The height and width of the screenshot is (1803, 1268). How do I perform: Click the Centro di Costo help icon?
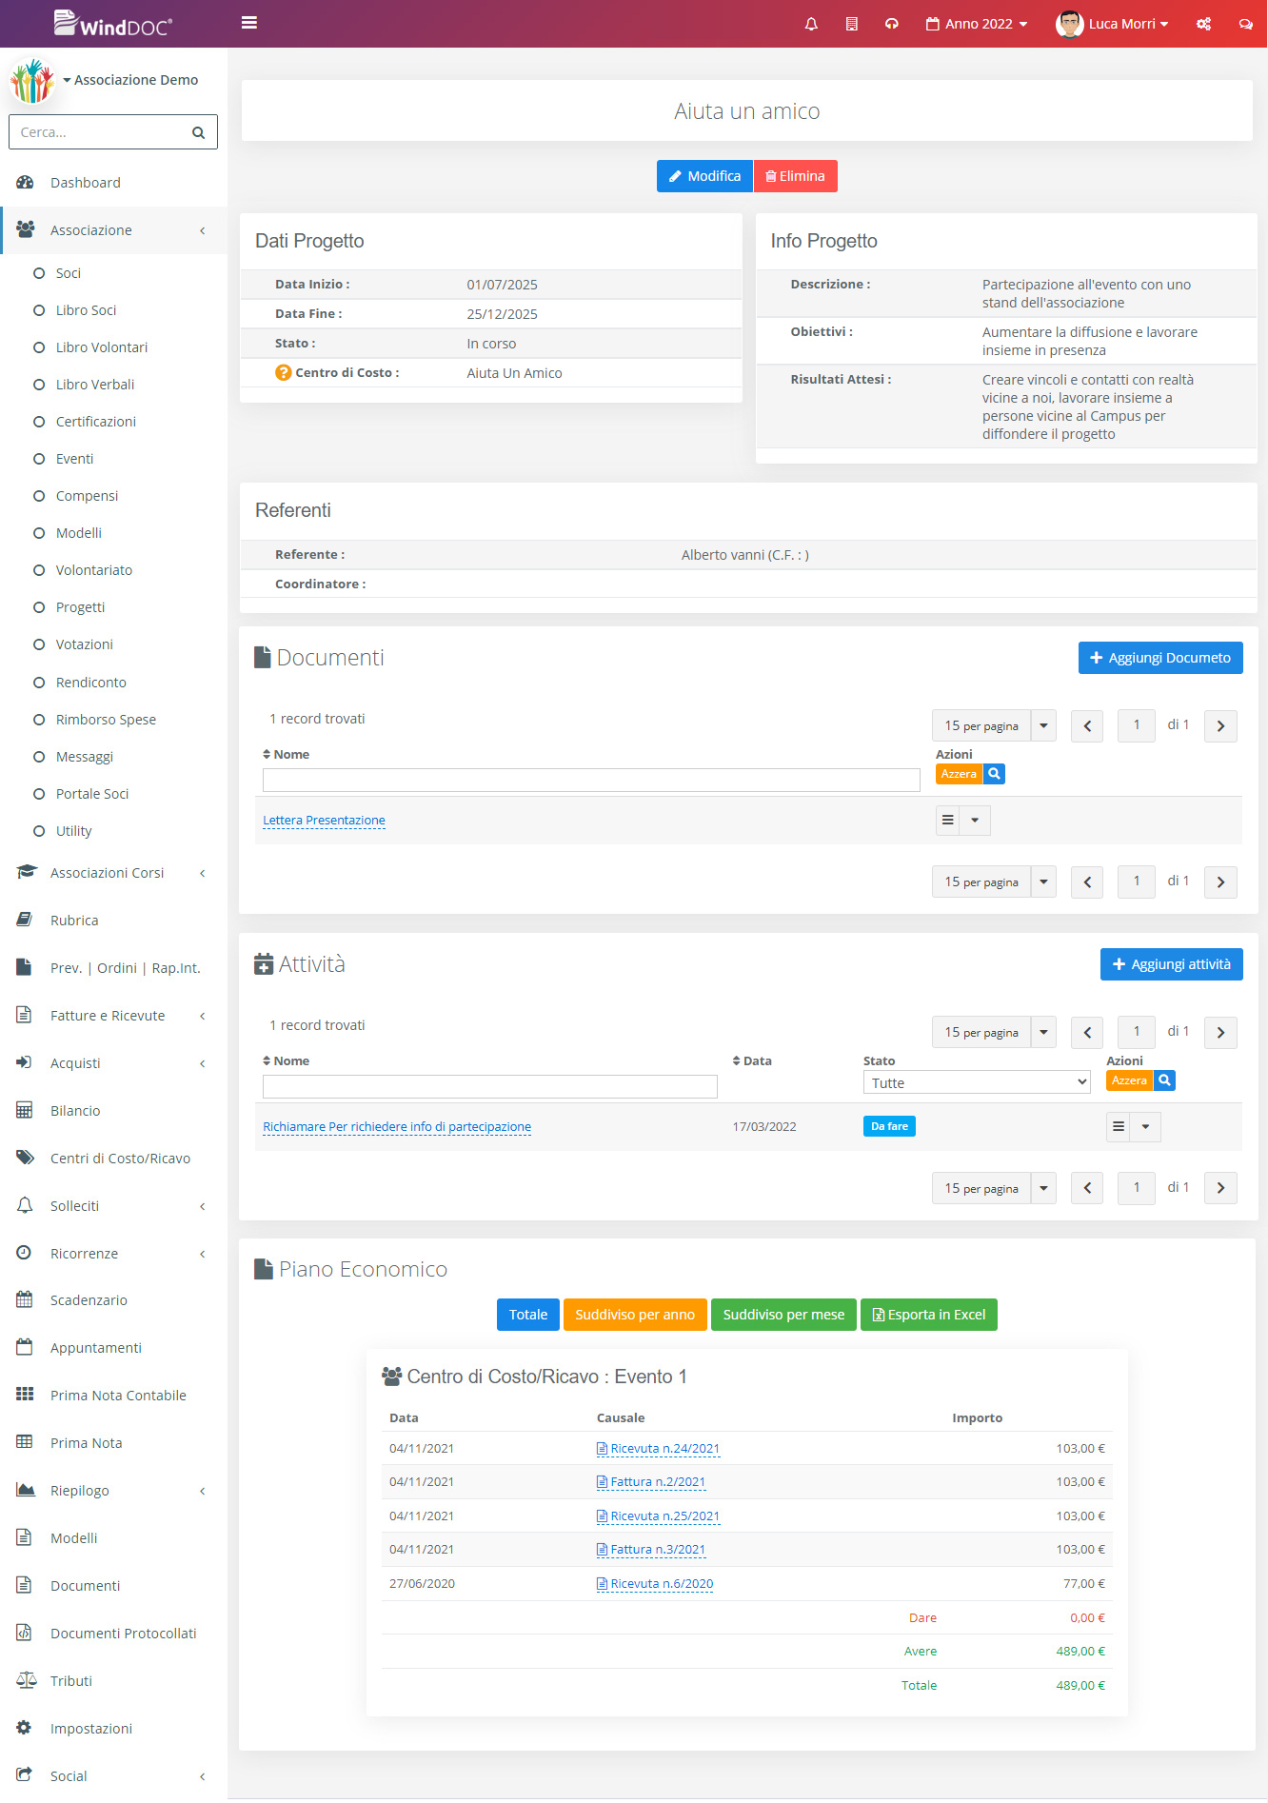(x=283, y=373)
